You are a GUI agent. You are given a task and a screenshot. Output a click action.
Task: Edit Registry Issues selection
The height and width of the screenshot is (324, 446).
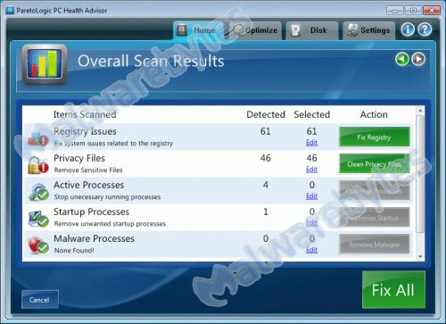click(x=311, y=143)
